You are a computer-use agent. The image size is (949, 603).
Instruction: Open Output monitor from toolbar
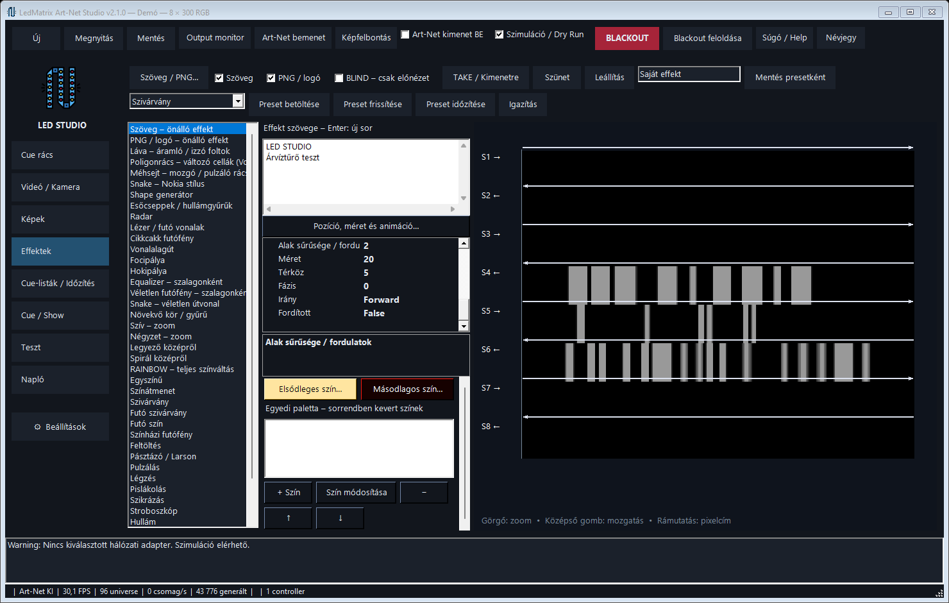coord(215,38)
